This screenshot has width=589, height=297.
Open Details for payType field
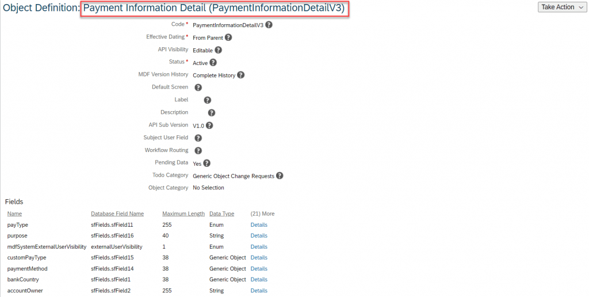(259, 225)
